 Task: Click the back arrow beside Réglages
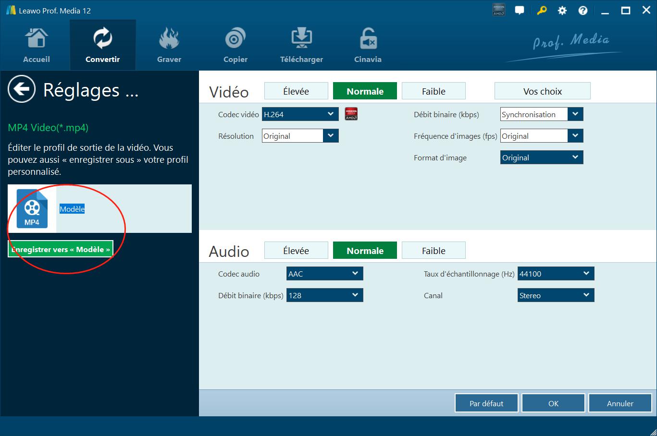click(x=22, y=89)
